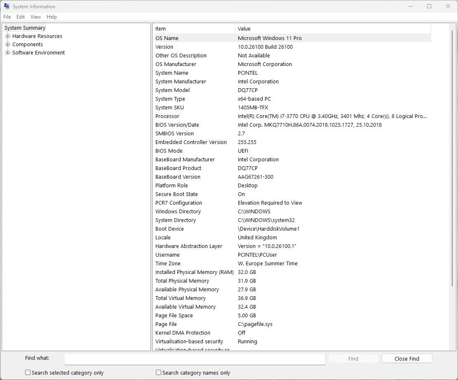Maximize the System Information window

click(429, 6)
